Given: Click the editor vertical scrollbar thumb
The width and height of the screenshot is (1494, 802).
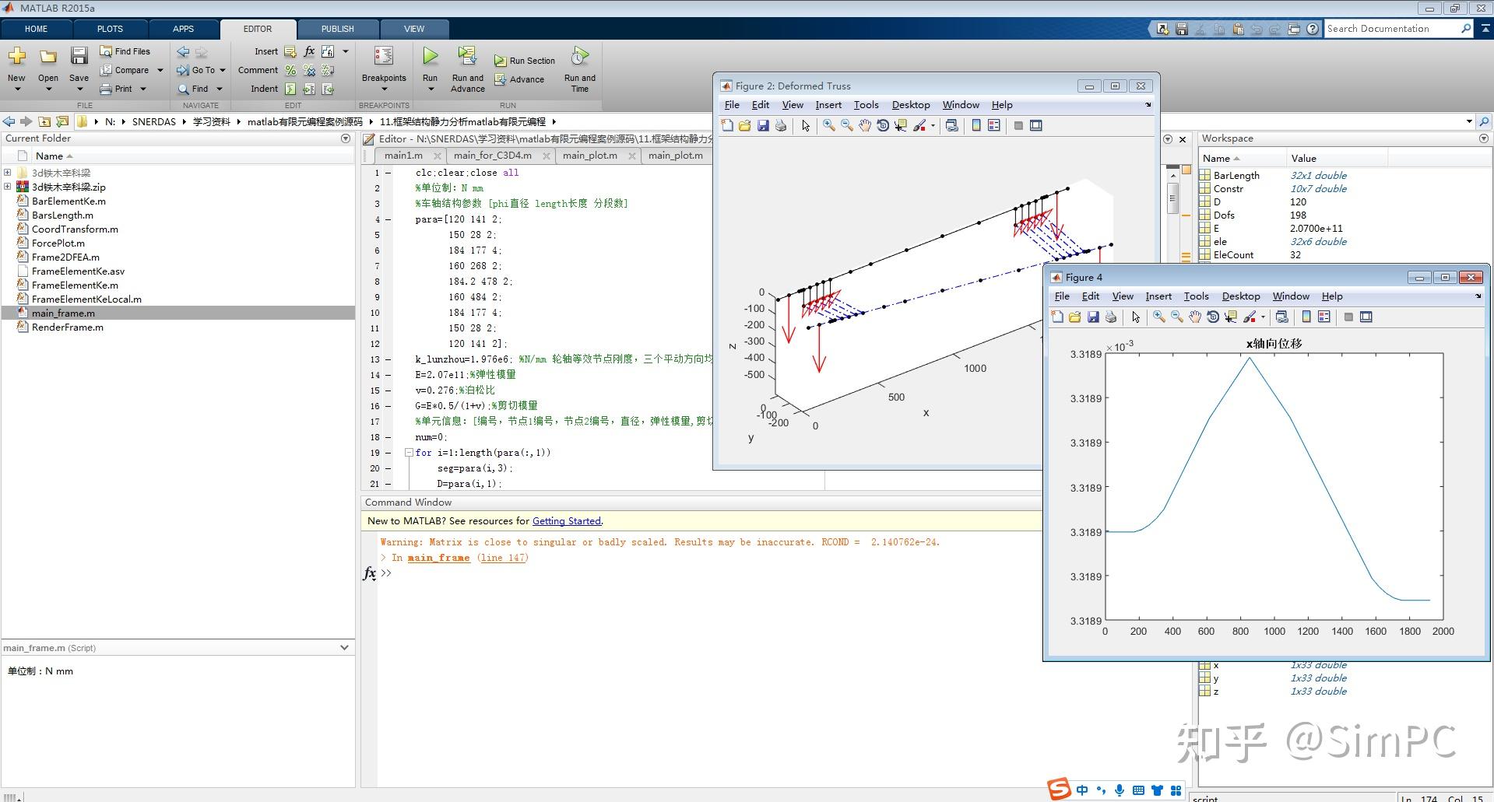Looking at the screenshot, I should pos(1172,198).
